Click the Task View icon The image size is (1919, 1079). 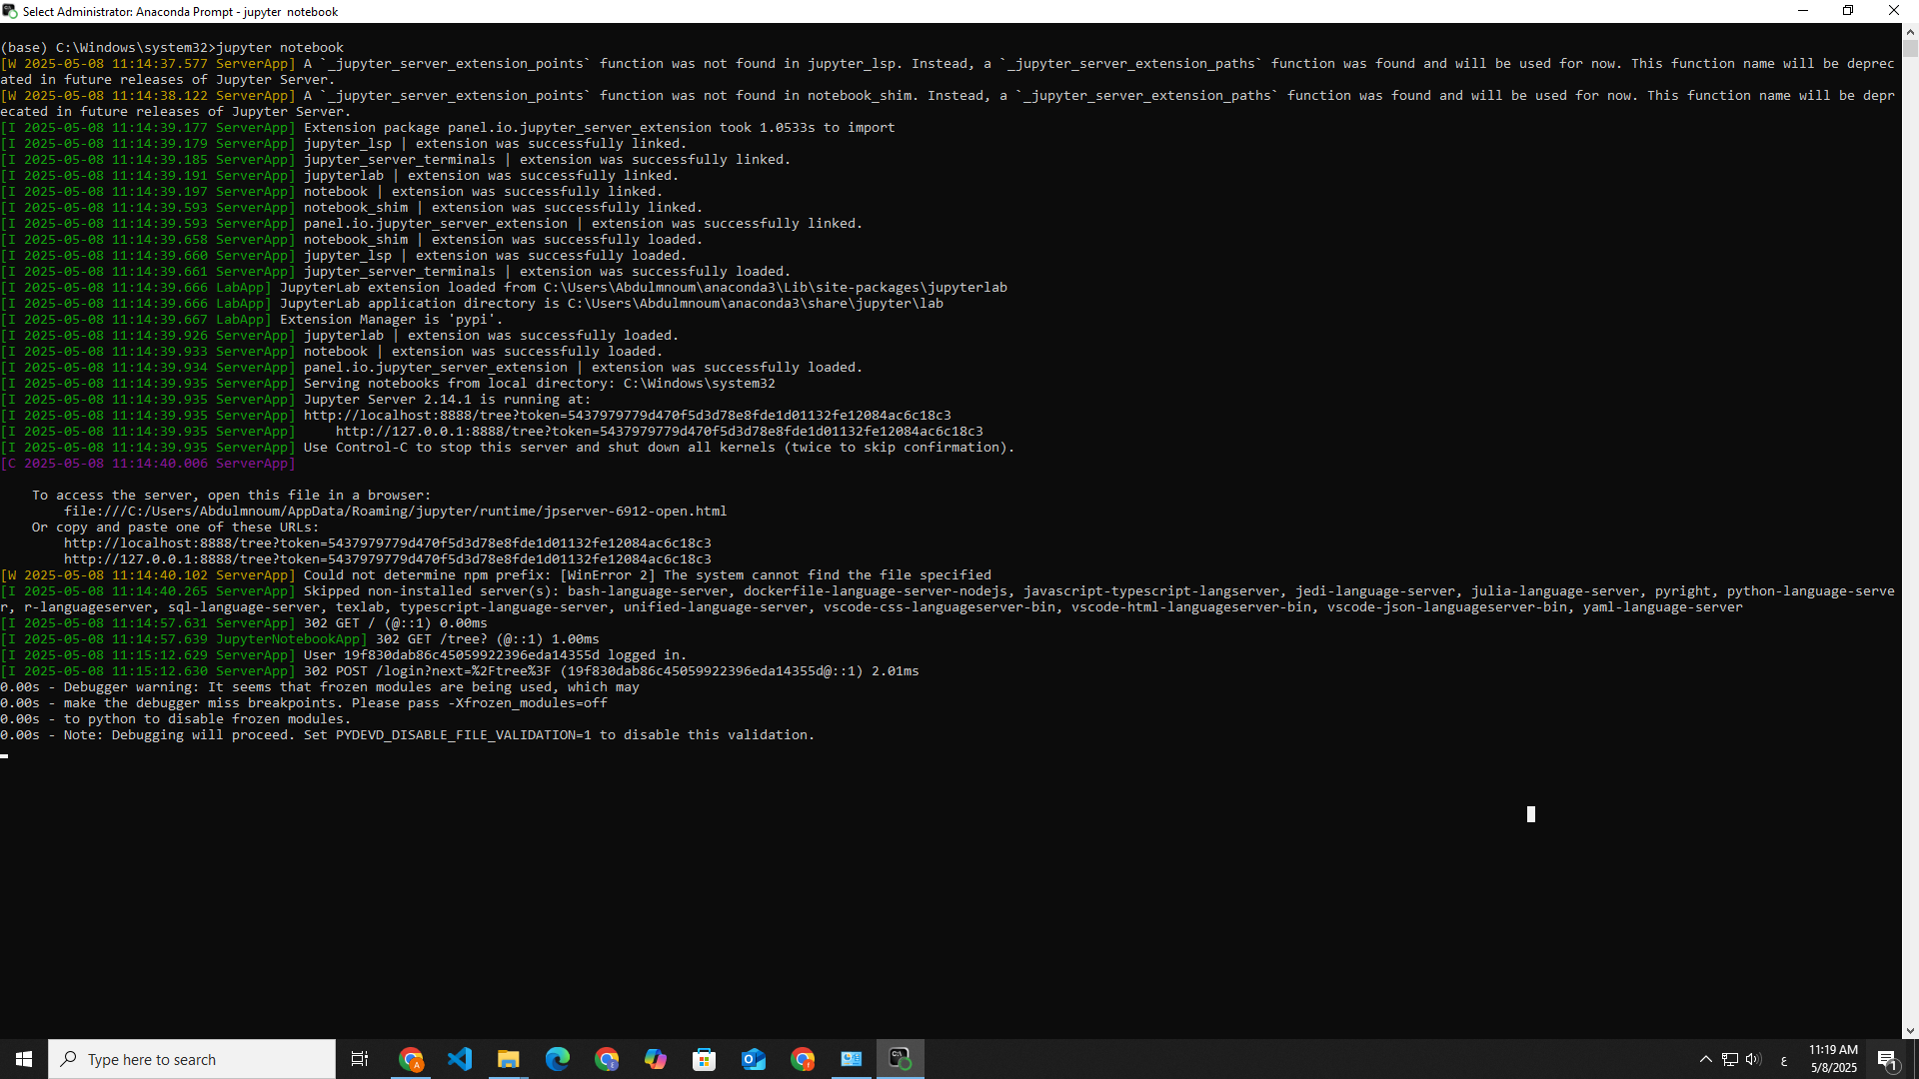(360, 1059)
